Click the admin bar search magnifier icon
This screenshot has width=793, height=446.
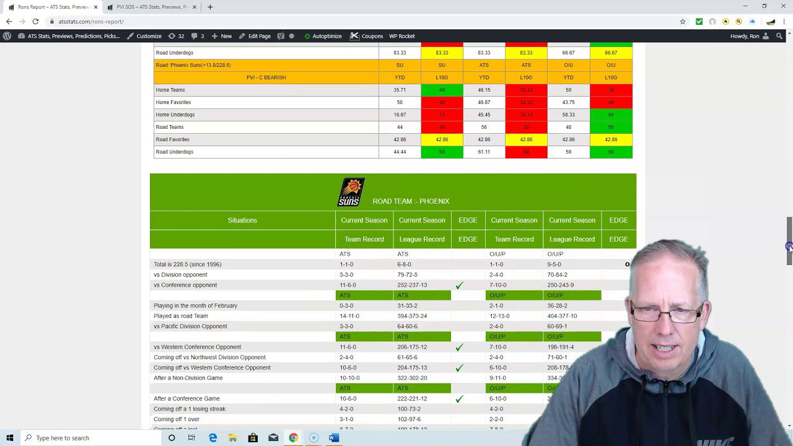point(779,36)
